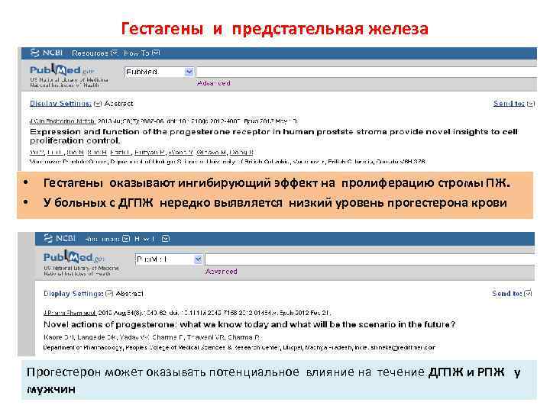550x412 pixels.
Task: Click the text 'Прогестерон может оказывать потенциальное влияние'
Action: (273, 380)
